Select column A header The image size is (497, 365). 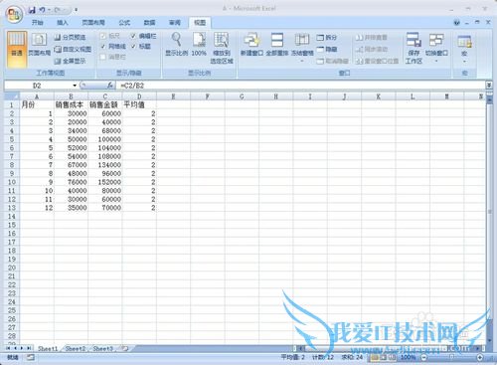(x=37, y=96)
